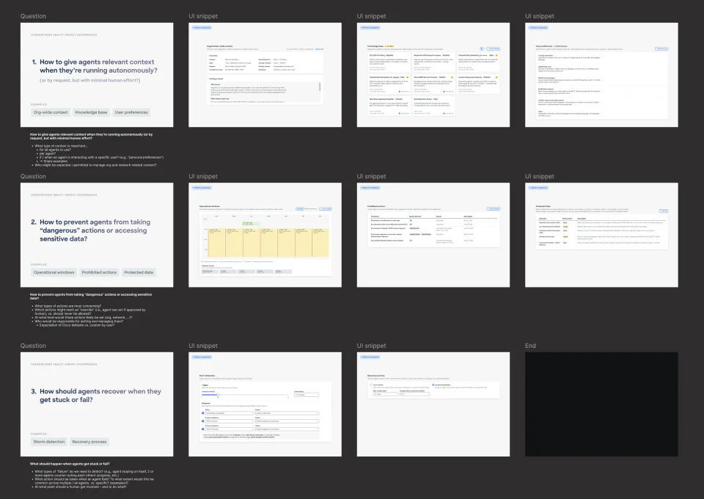Select the Recovery process chip
This screenshot has width=704, height=499.
pos(89,442)
